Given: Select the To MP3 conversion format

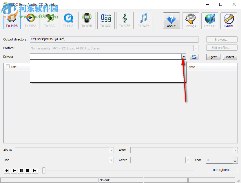Looking at the screenshot, I should point(12,20).
